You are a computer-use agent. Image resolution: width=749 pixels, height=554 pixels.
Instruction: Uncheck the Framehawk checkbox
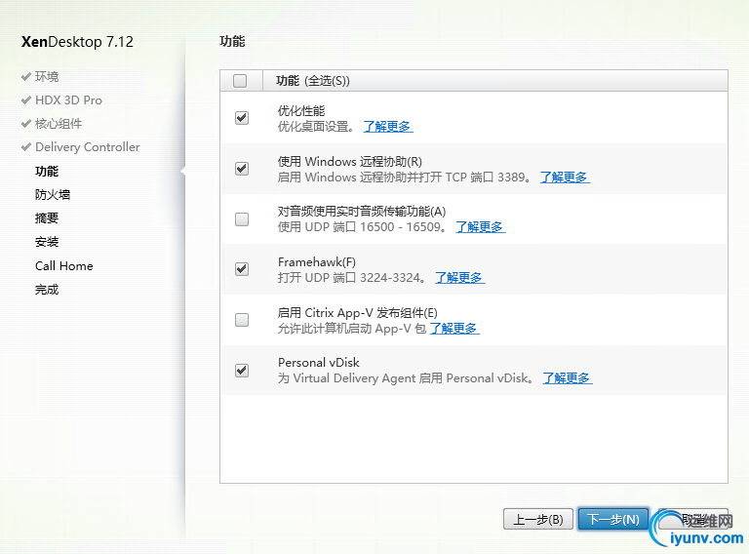point(242,269)
